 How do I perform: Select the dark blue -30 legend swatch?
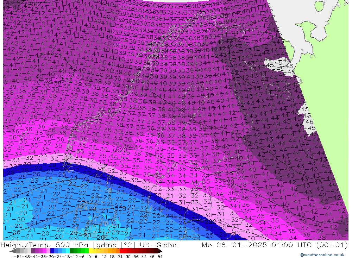click(52, 251)
